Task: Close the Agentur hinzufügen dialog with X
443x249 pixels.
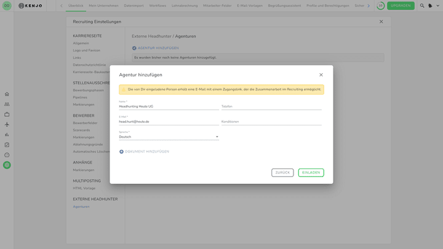Action: click(321, 75)
